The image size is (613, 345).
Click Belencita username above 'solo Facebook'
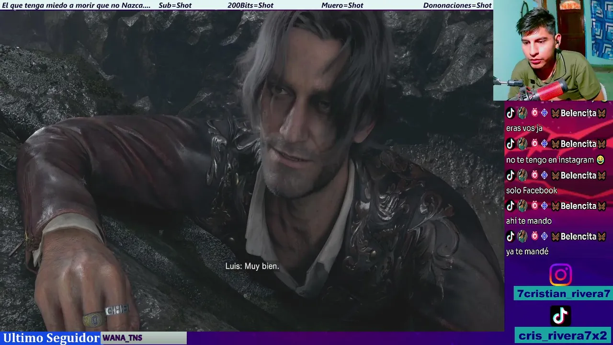coord(579,175)
